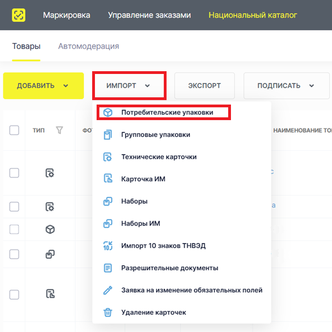
Task: Click the pencil icon beside Заявка на изменение
Action: tap(108, 290)
